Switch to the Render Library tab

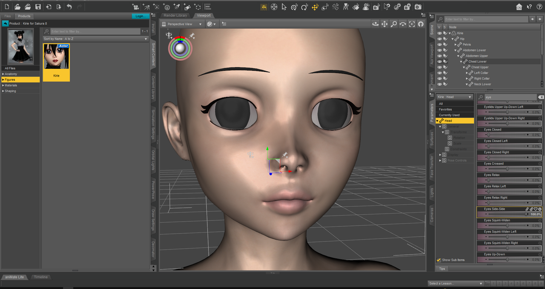[175, 16]
